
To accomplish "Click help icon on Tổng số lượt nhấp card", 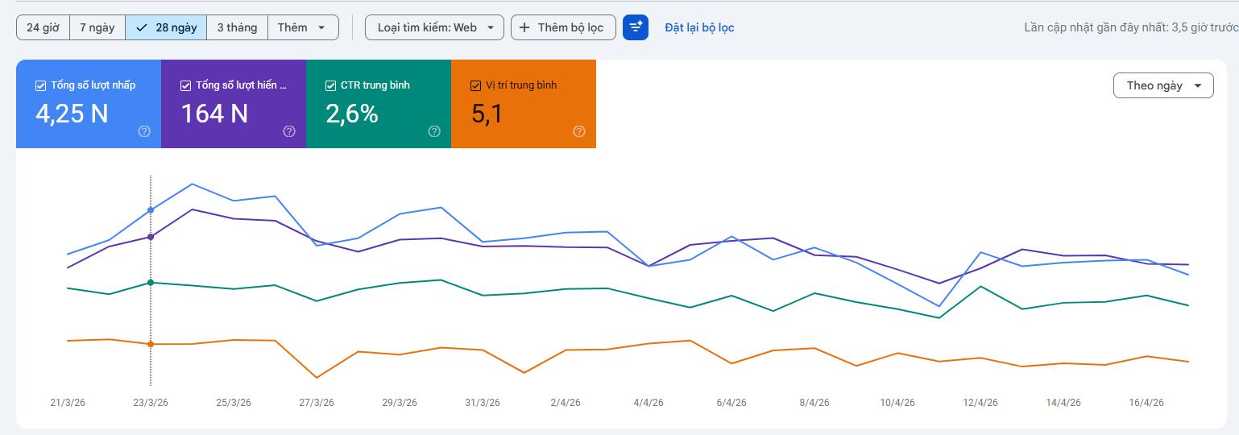I will click(144, 132).
